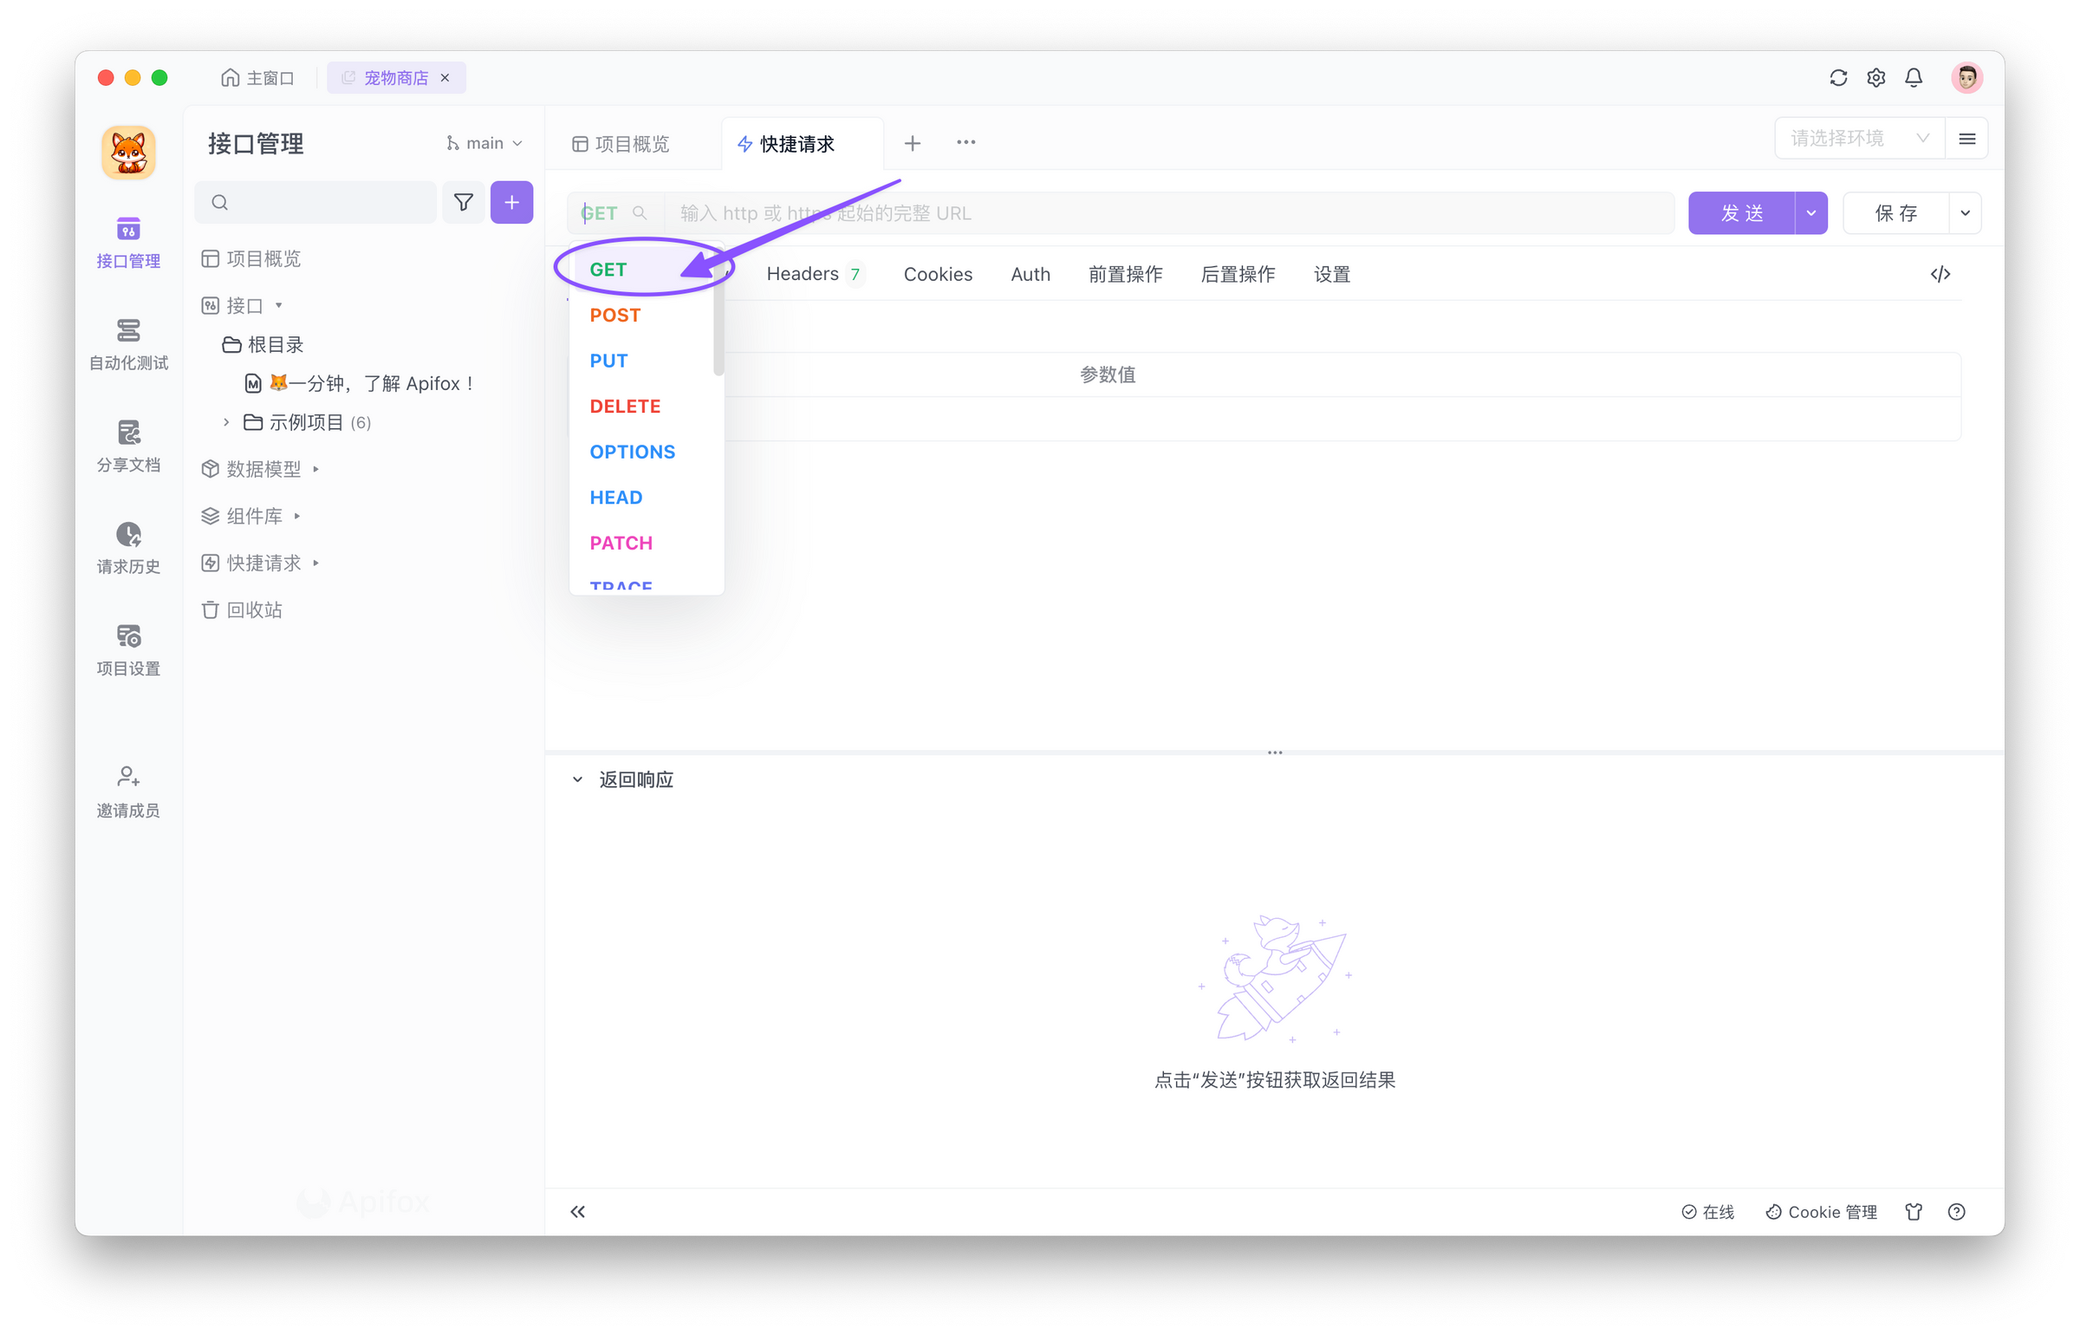Screen dimensions: 2080x1335
Task: Click the filter icon beside the search box
Action: (464, 202)
